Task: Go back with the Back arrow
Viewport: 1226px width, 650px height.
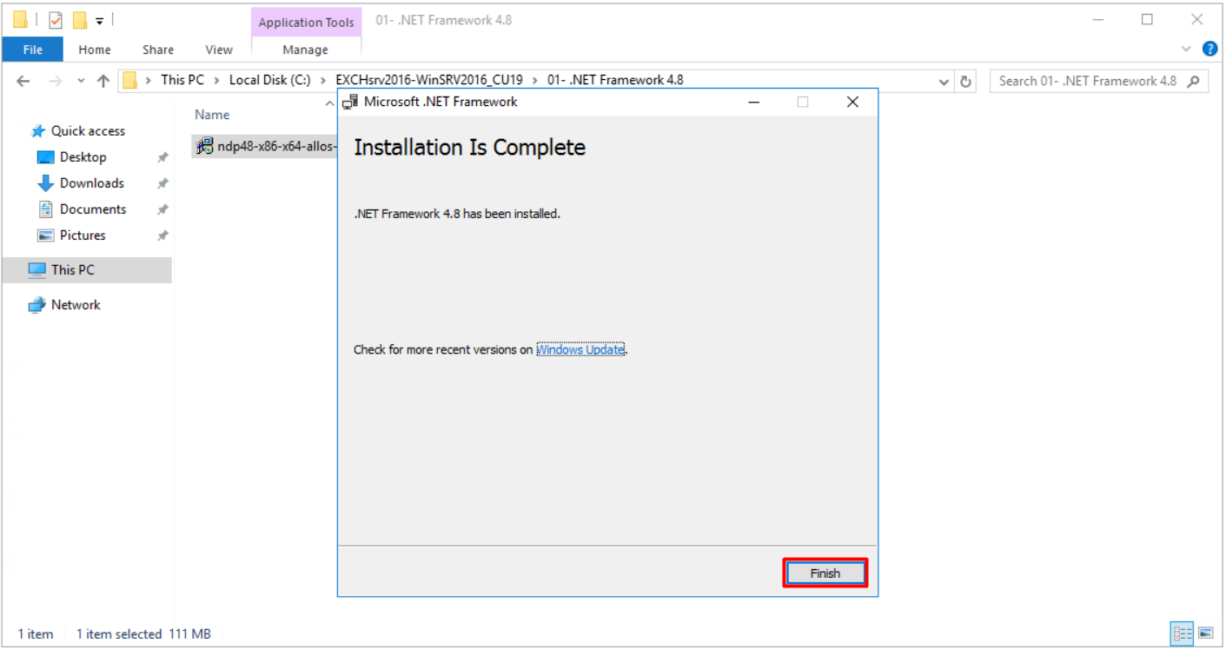Action: tap(23, 81)
